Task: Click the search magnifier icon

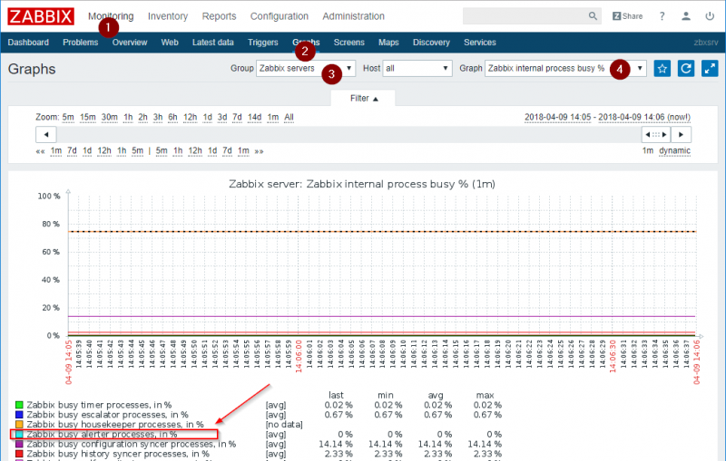Action: (592, 16)
